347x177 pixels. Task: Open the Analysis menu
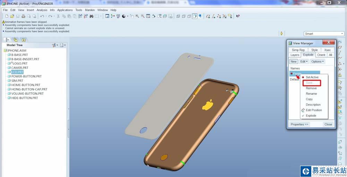pyautogui.click(x=42, y=10)
